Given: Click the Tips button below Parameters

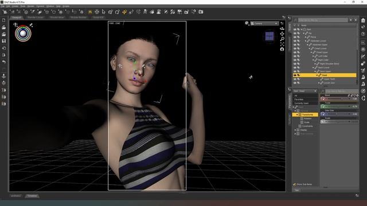Looking at the screenshot, I should [296, 190].
